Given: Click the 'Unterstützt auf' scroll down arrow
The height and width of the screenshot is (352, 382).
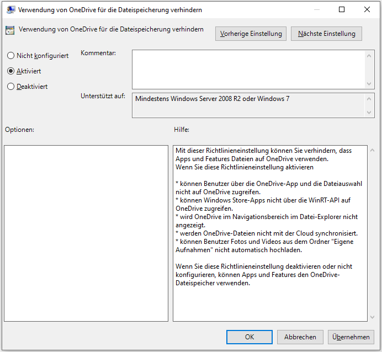Looking at the screenshot, I should coord(369,112).
